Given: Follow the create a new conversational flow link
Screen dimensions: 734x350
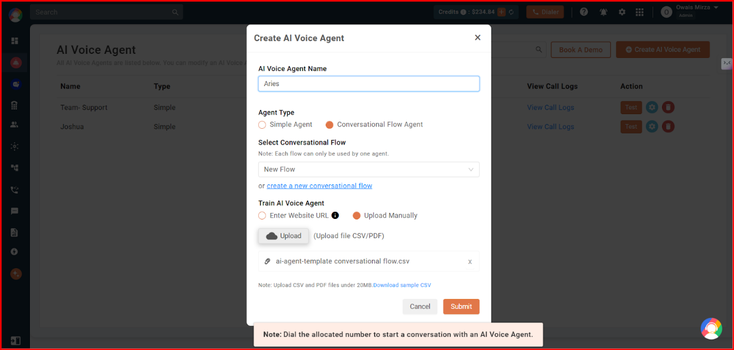Looking at the screenshot, I should 319,186.
